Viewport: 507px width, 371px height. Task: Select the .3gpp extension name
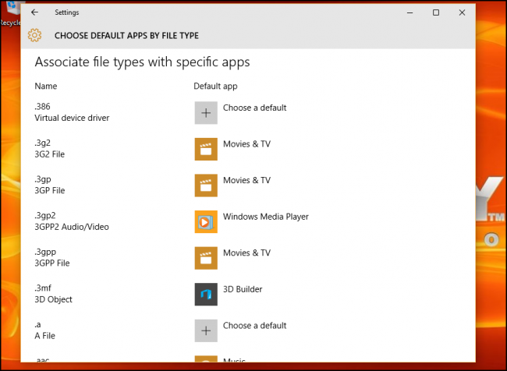(45, 252)
